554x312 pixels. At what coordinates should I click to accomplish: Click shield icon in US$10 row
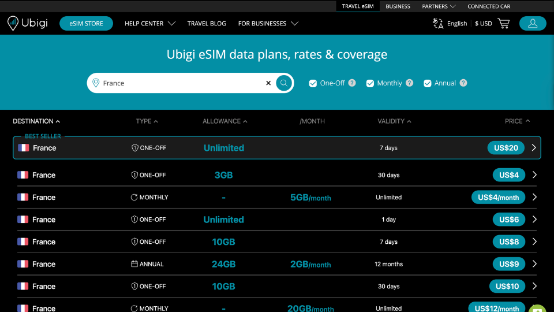pyautogui.click(x=134, y=286)
